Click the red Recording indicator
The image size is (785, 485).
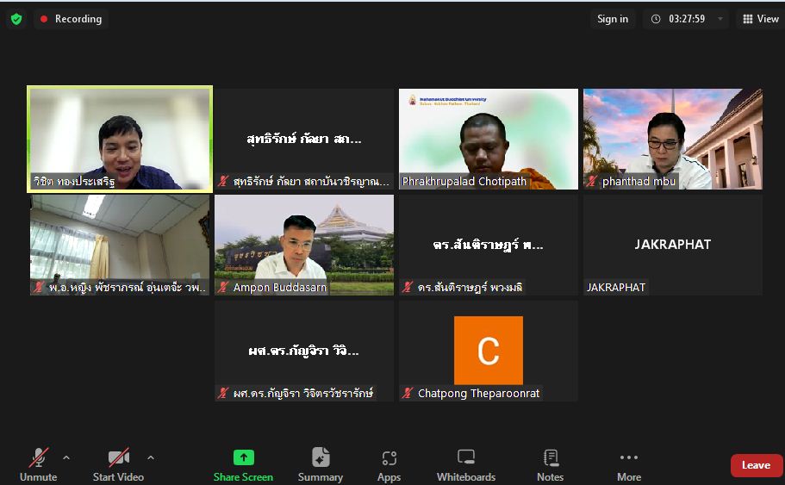(x=70, y=19)
